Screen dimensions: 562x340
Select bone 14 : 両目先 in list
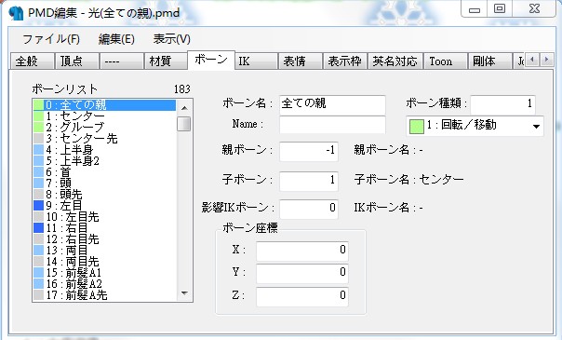click(x=104, y=262)
